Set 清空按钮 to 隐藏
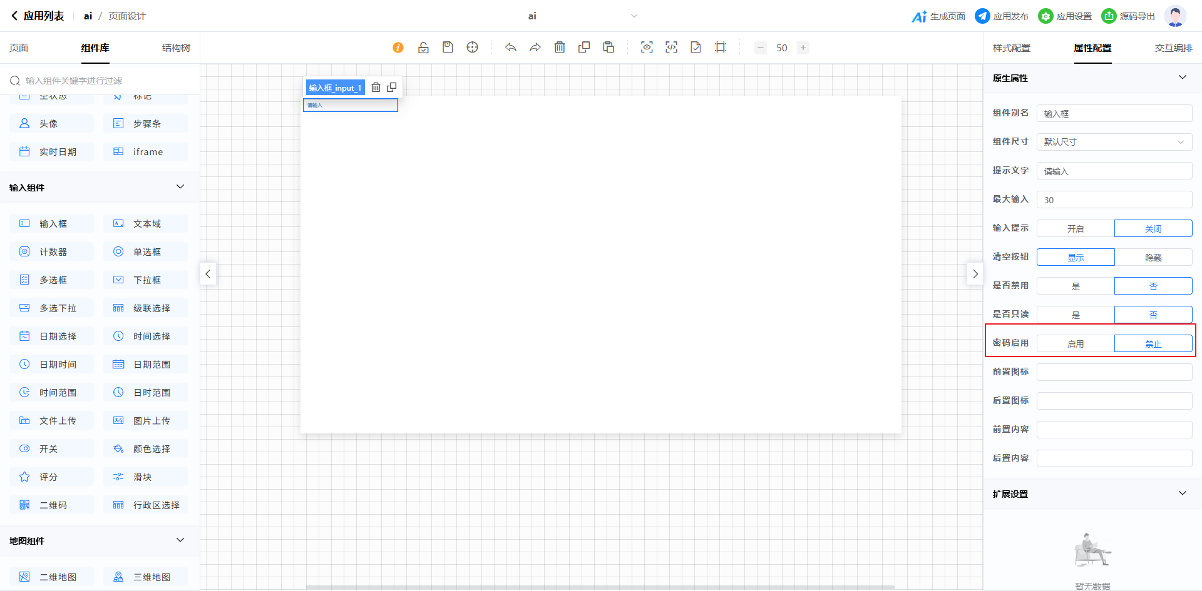Screen dimensions: 1202x591 point(1153,257)
